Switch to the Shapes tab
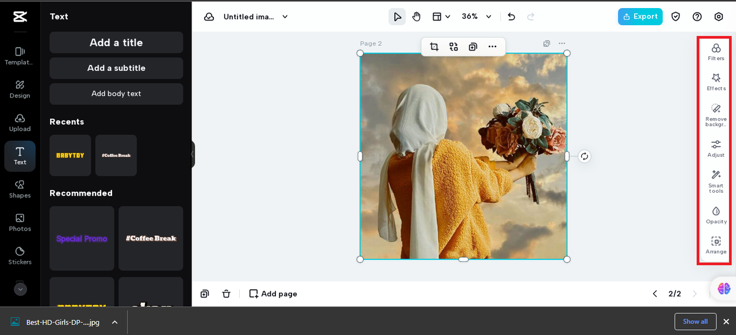Viewport: 736px width, 335px height. pos(20,188)
